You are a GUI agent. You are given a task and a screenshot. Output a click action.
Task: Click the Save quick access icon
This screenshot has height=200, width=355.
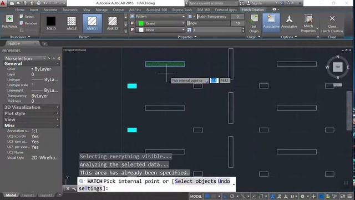(25, 3)
